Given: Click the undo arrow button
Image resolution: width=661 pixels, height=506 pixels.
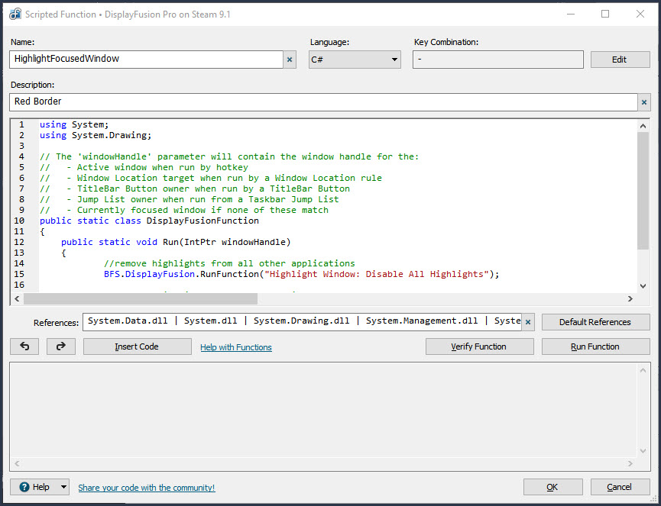Looking at the screenshot, I should (x=24, y=346).
